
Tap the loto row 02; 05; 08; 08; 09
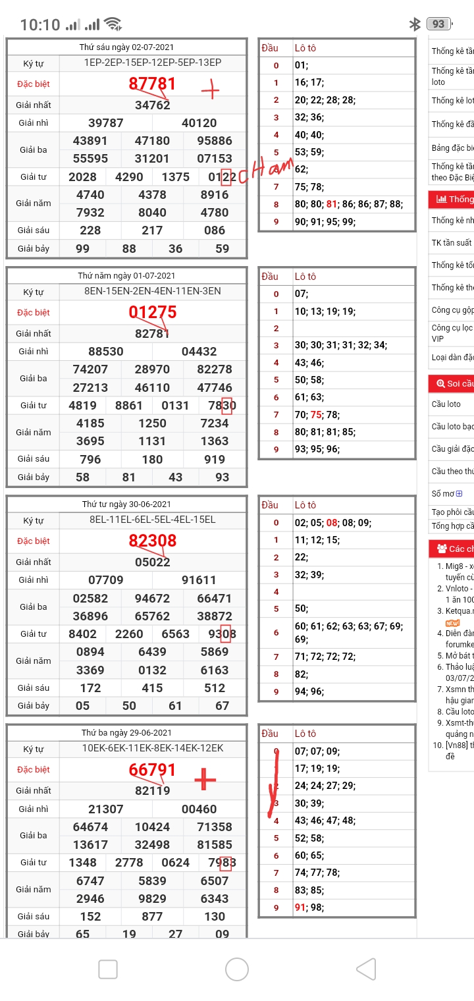[333, 523]
